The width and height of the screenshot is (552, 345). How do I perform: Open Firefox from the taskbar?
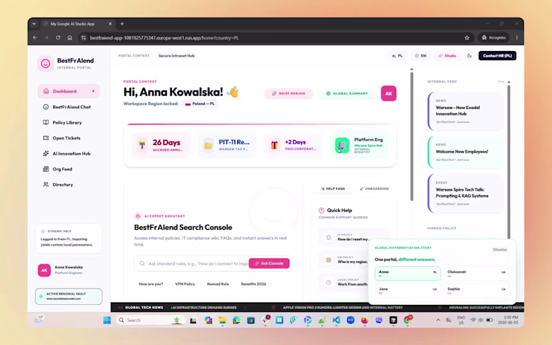coord(365,320)
